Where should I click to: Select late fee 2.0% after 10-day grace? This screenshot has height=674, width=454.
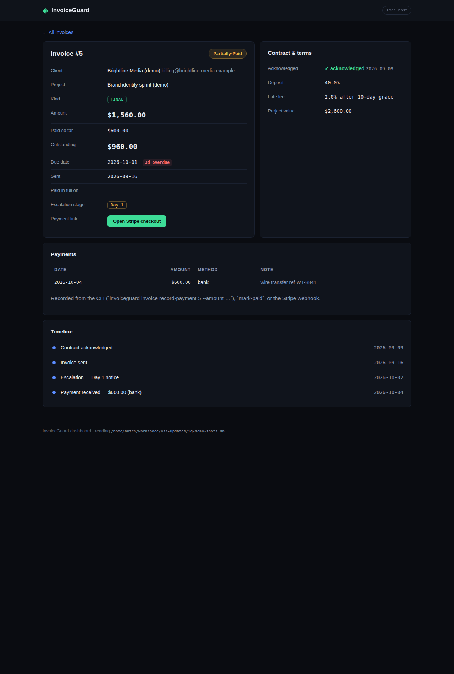click(359, 97)
